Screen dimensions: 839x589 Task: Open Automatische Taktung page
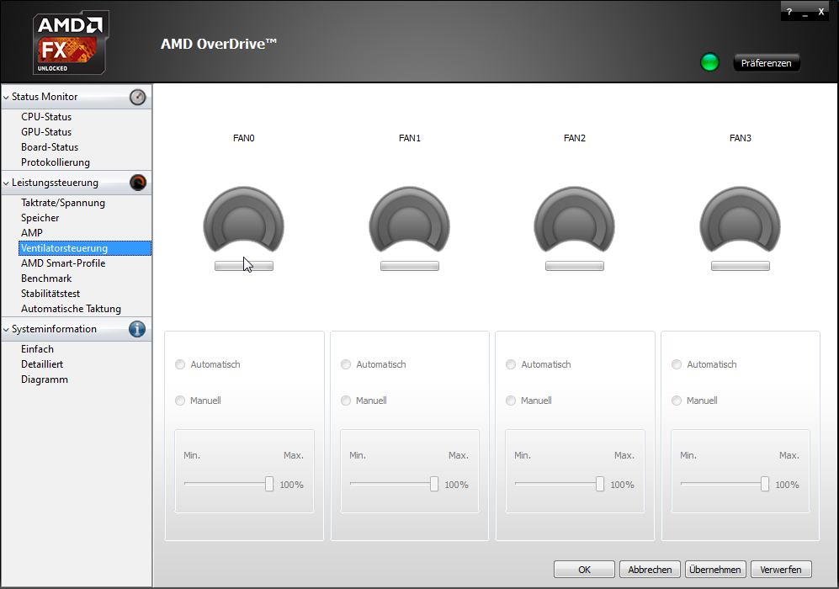(x=71, y=309)
